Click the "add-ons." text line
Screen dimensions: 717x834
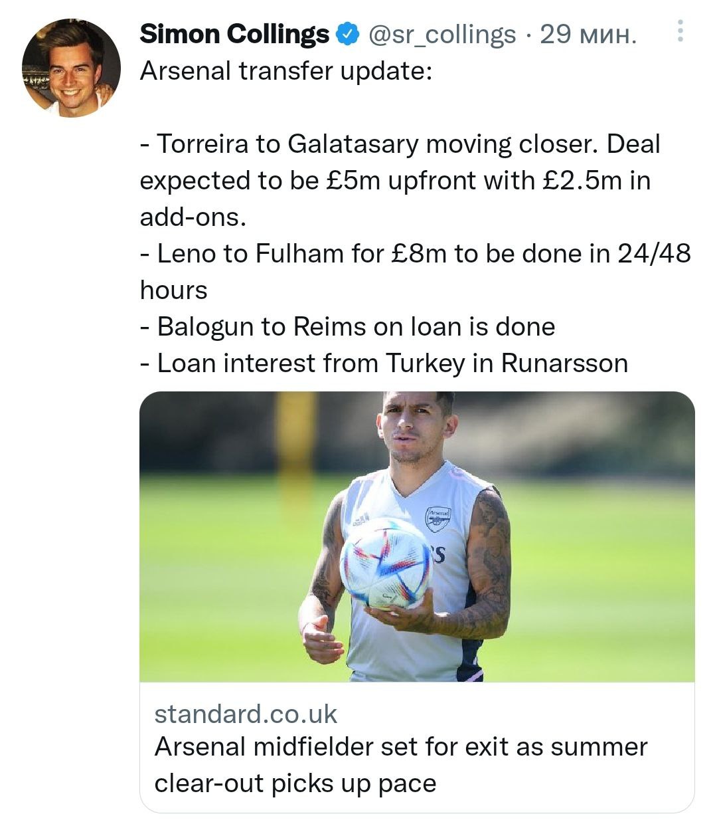click(x=193, y=217)
